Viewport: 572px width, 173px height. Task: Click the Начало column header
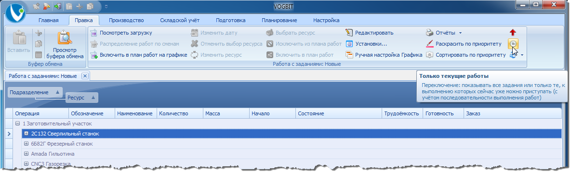click(272, 114)
